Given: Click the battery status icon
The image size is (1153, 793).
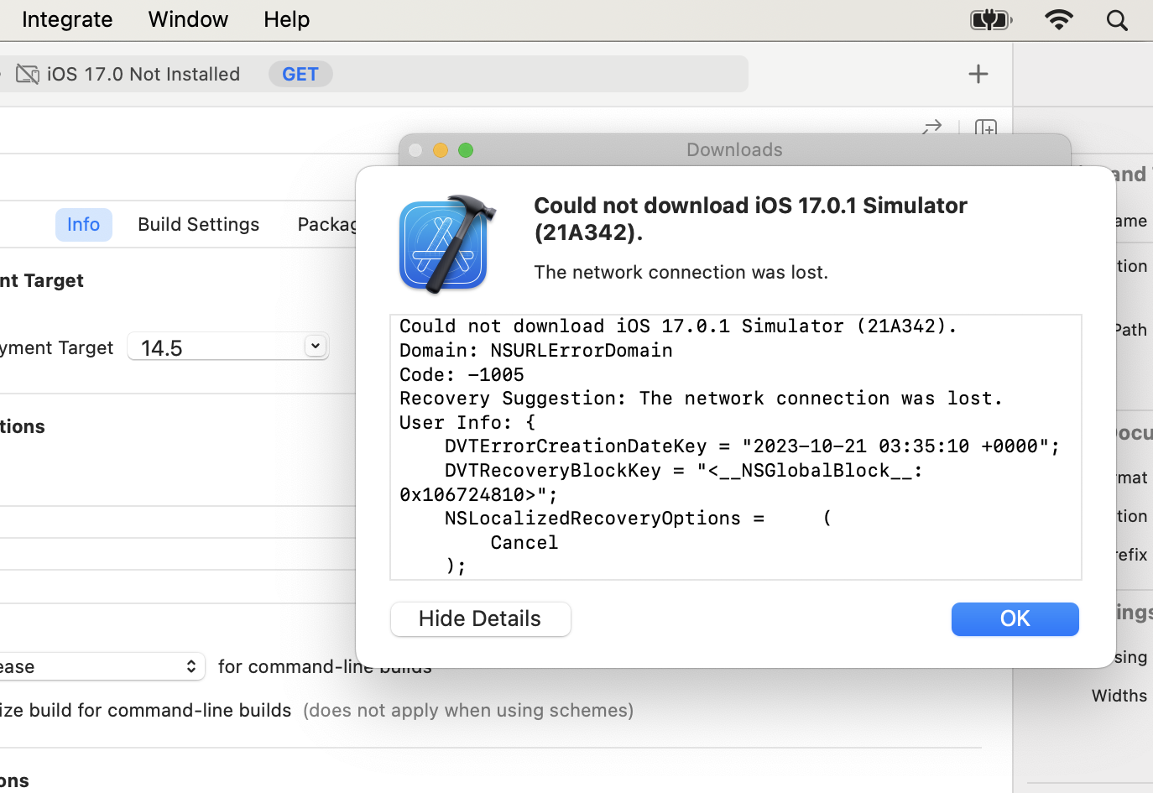Looking at the screenshot, I should 990,19.
